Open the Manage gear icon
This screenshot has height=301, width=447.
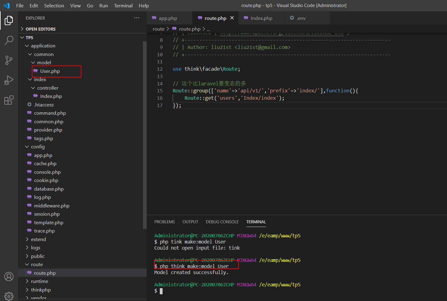[x=9, y=295]
